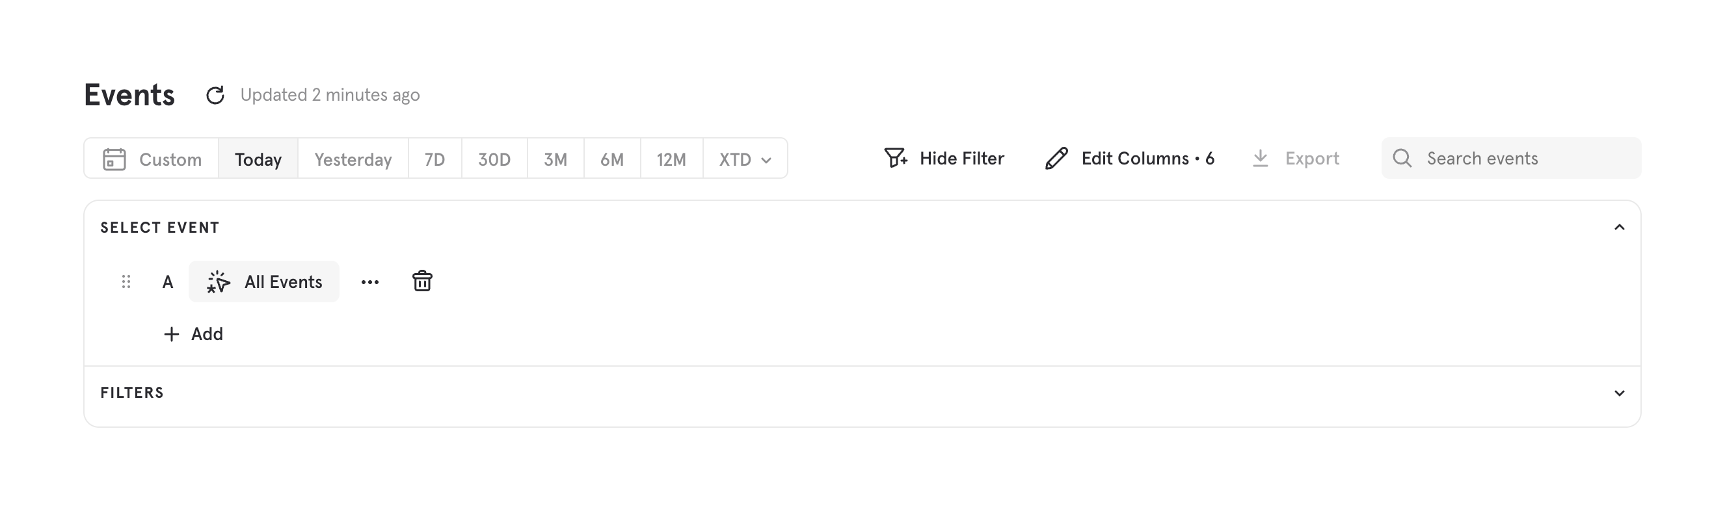1725x511 pixels.
Task: Click the Hide Filter funnel icon
Action: 895,159
